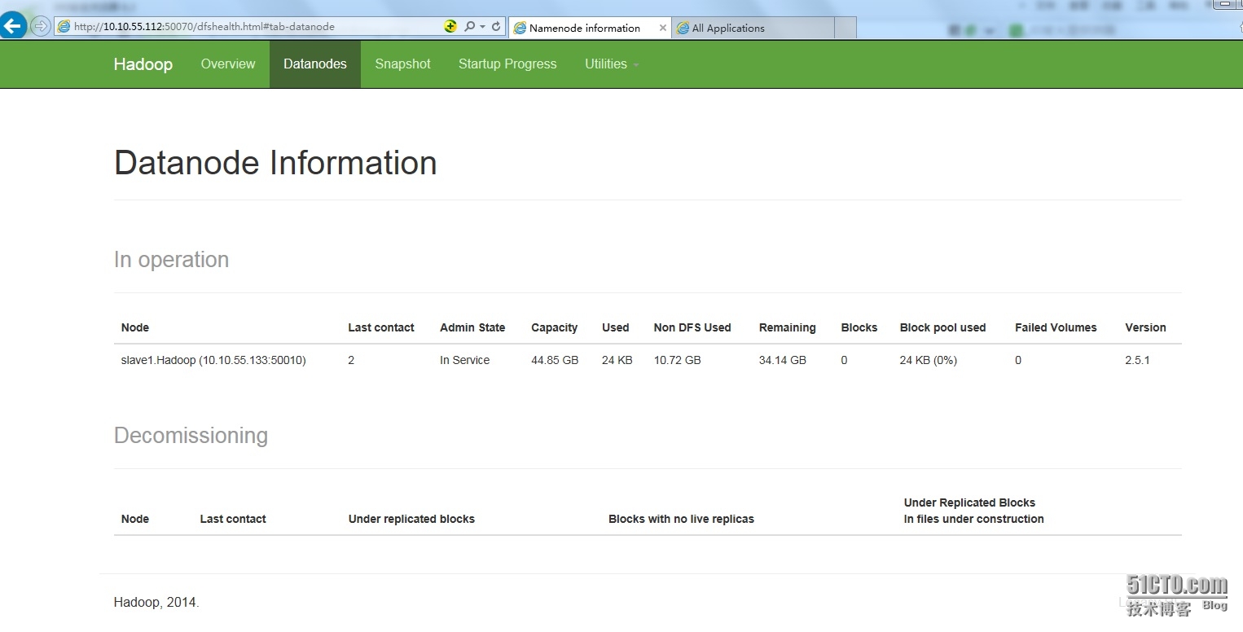Viewport: 1243px width, 632px height.
Task: Click the 2.5.1 version value
Action: pos(1137,360)
